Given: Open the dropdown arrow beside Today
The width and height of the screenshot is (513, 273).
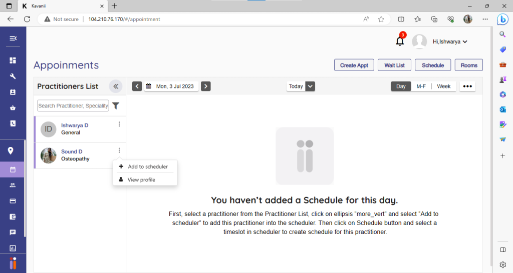Looking at the screenshot, I should coord(310,86).
